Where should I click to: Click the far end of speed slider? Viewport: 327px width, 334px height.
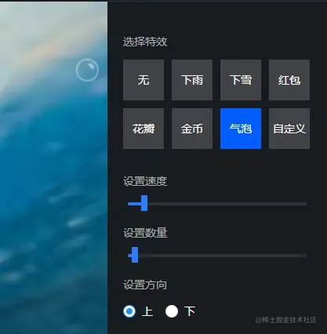pos(305,204)
